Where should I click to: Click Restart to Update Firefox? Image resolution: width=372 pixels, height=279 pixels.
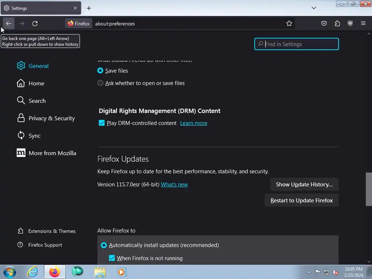pos(302,201)
